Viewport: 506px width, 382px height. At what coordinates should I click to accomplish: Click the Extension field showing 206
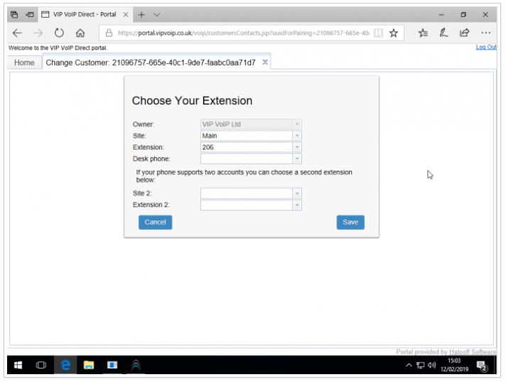pos(247,147)
